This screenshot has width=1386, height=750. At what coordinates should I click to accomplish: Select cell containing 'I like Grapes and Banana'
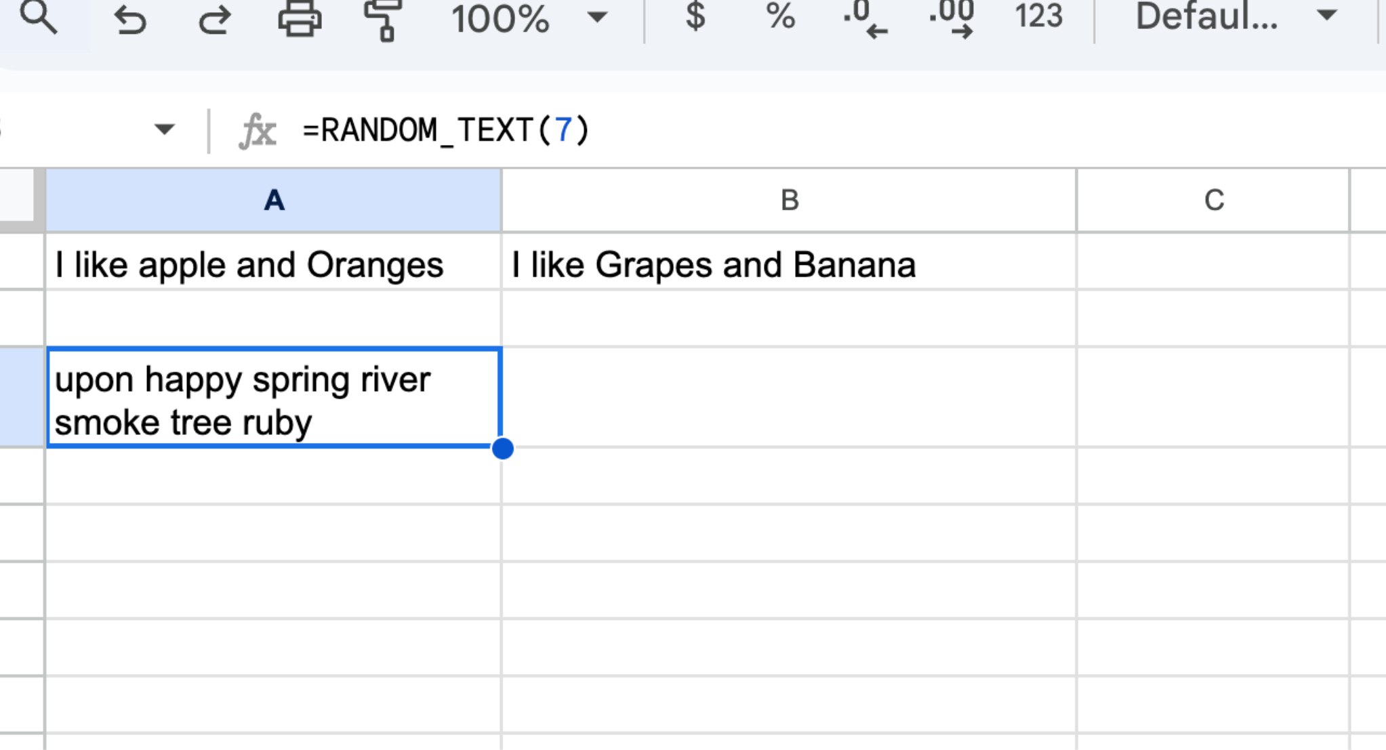tap(789, 263)
